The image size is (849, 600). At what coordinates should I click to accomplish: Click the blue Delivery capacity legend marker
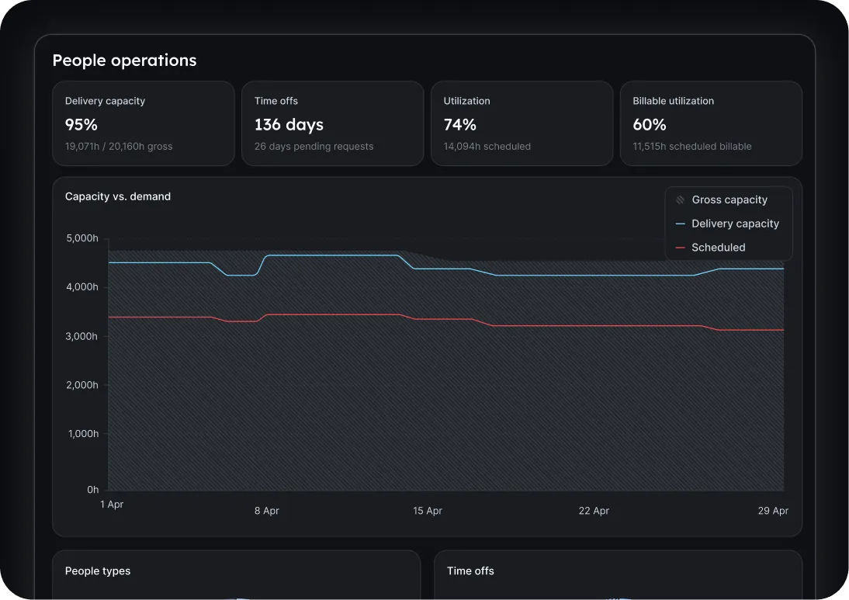pyautogui.click(x=681, y=224)
